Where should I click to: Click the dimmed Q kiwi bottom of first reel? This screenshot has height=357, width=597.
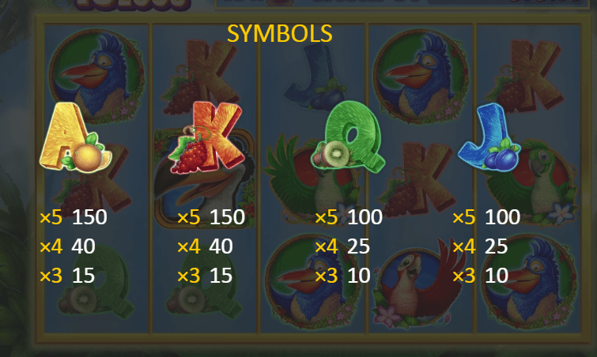click(95, 284)
